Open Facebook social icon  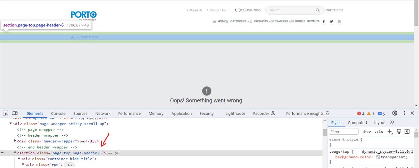pos(324,21)
